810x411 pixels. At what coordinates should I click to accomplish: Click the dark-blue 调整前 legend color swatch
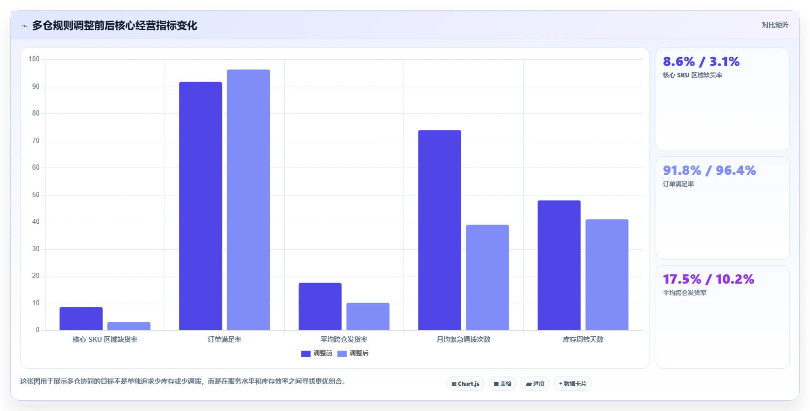pyautogui.click(x=306, y=354)
